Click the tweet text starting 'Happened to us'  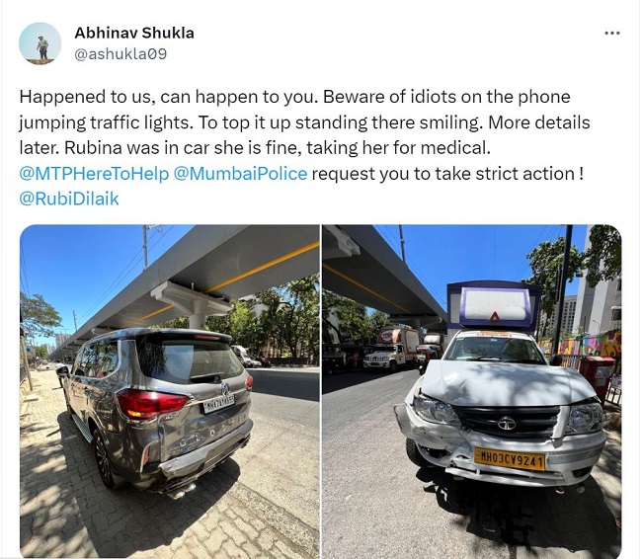click(x=304, y=122)
